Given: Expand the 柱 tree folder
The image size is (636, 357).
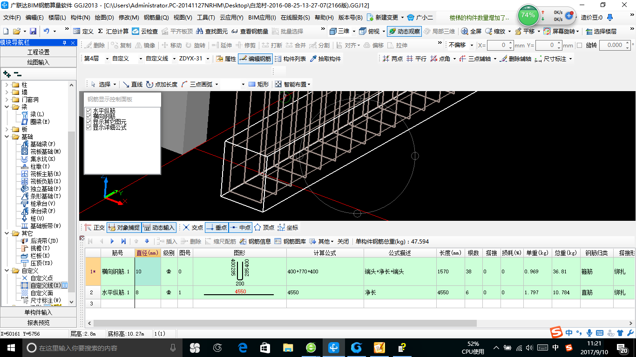Looking at the screenshot, I should pyautogui.click(x=7, y=85).
